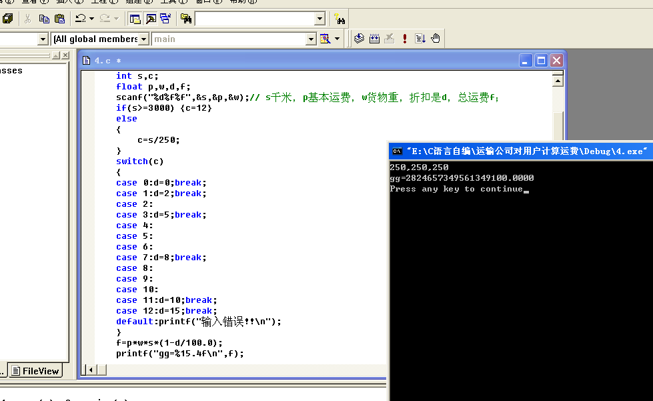Click the 4.exe console title bar
The image size is (653, 401).
click(x=521, y=151)
